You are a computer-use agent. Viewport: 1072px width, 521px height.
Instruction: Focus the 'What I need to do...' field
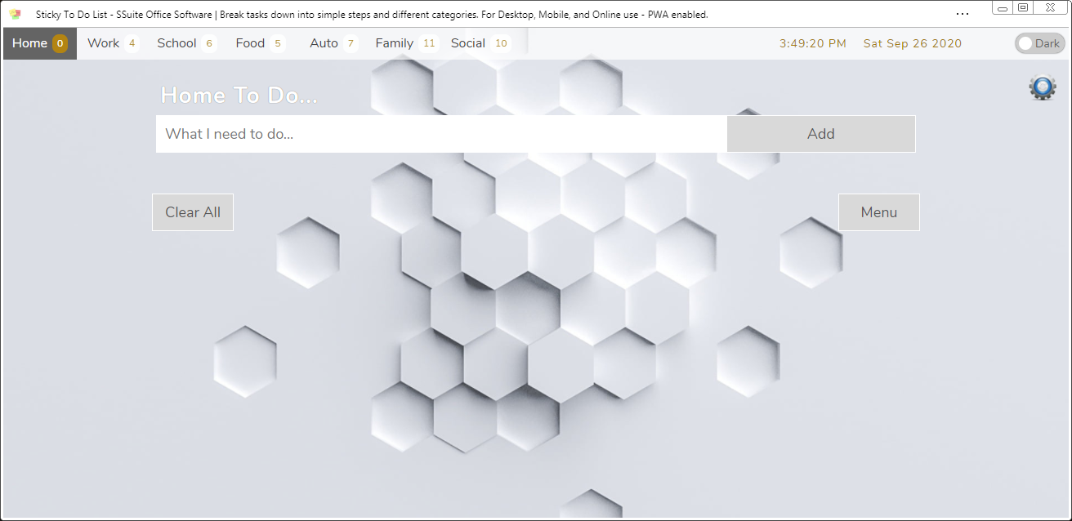(441, 134)
